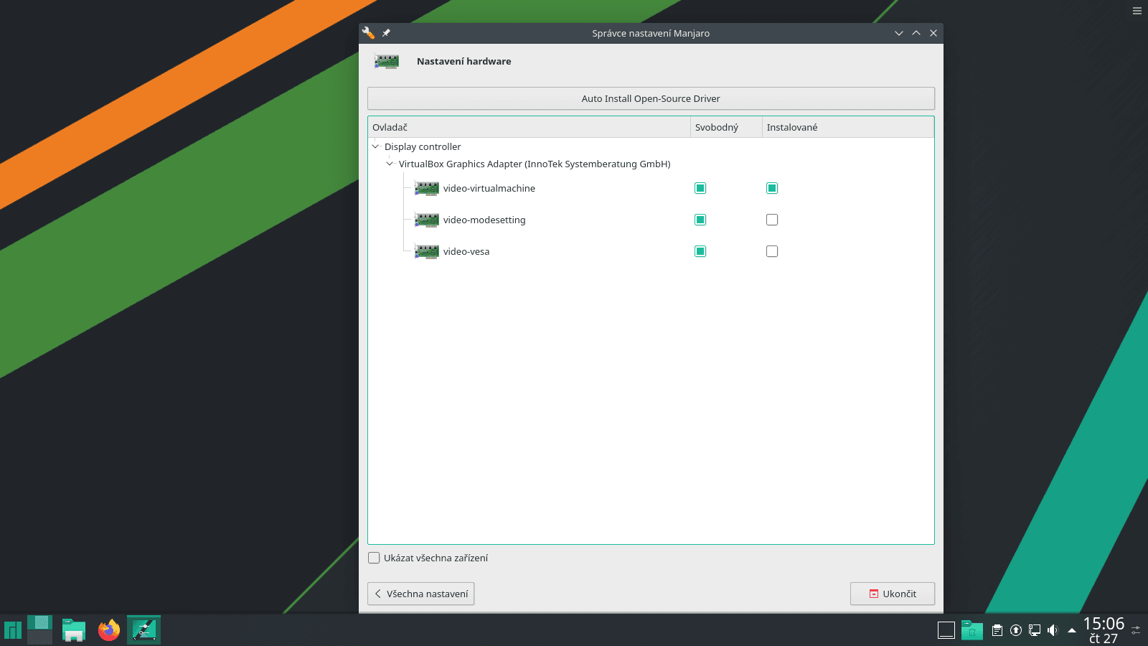The width and height of the screenshot is (1148, 646).
Task: Click the wrench window menu icon
Action: click(x=368, y=33)
